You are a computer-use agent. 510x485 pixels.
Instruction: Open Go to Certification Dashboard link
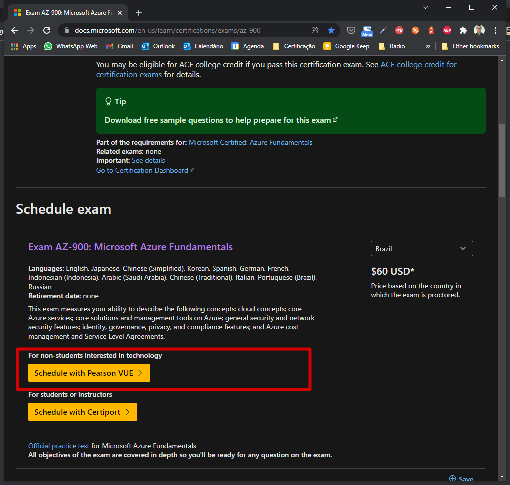[x=145, y=170]
